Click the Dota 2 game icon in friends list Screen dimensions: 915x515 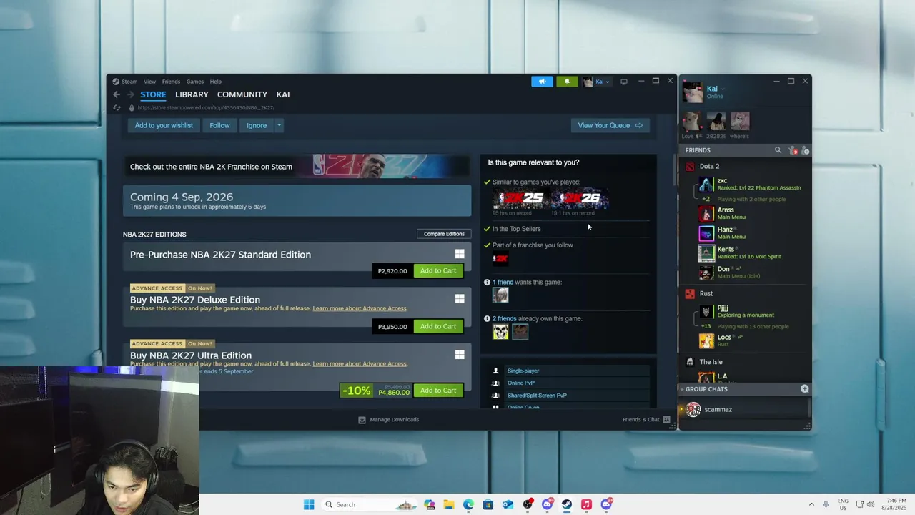coord(690,167)
